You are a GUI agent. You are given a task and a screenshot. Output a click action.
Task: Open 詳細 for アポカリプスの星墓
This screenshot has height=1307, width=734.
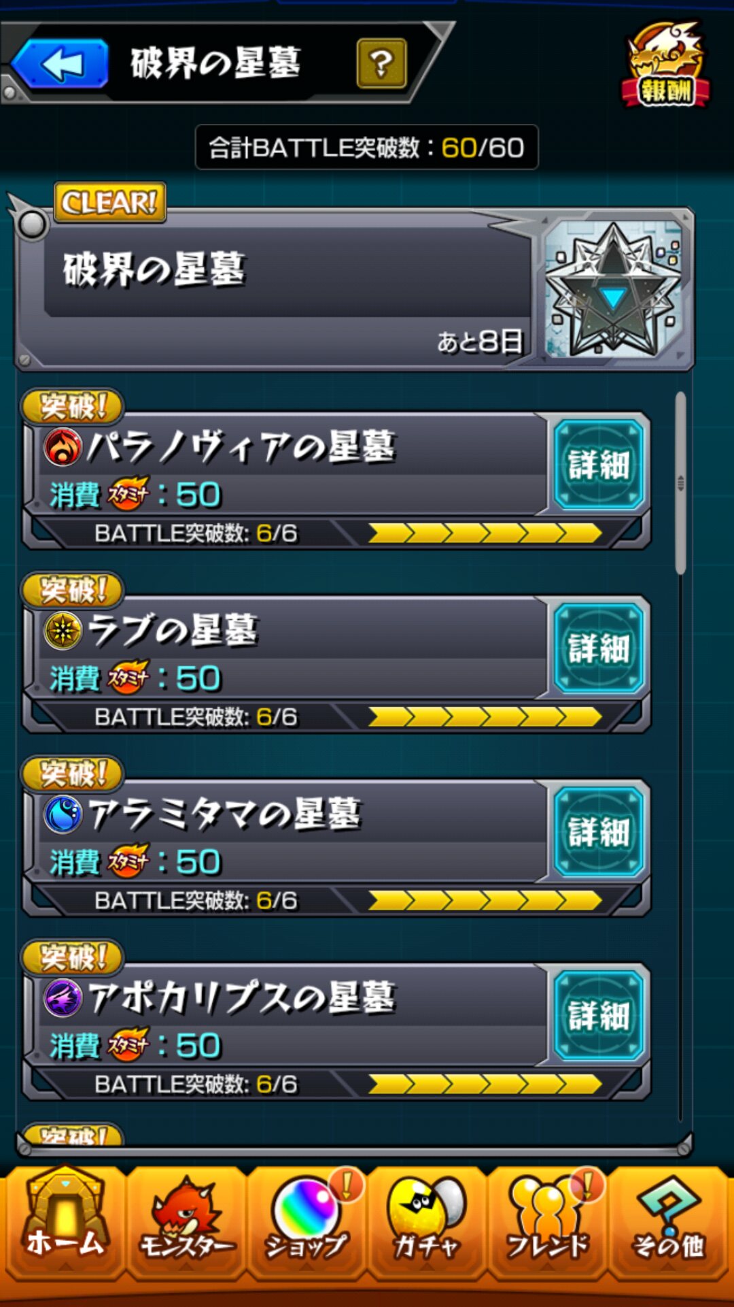click(599, 1016)
